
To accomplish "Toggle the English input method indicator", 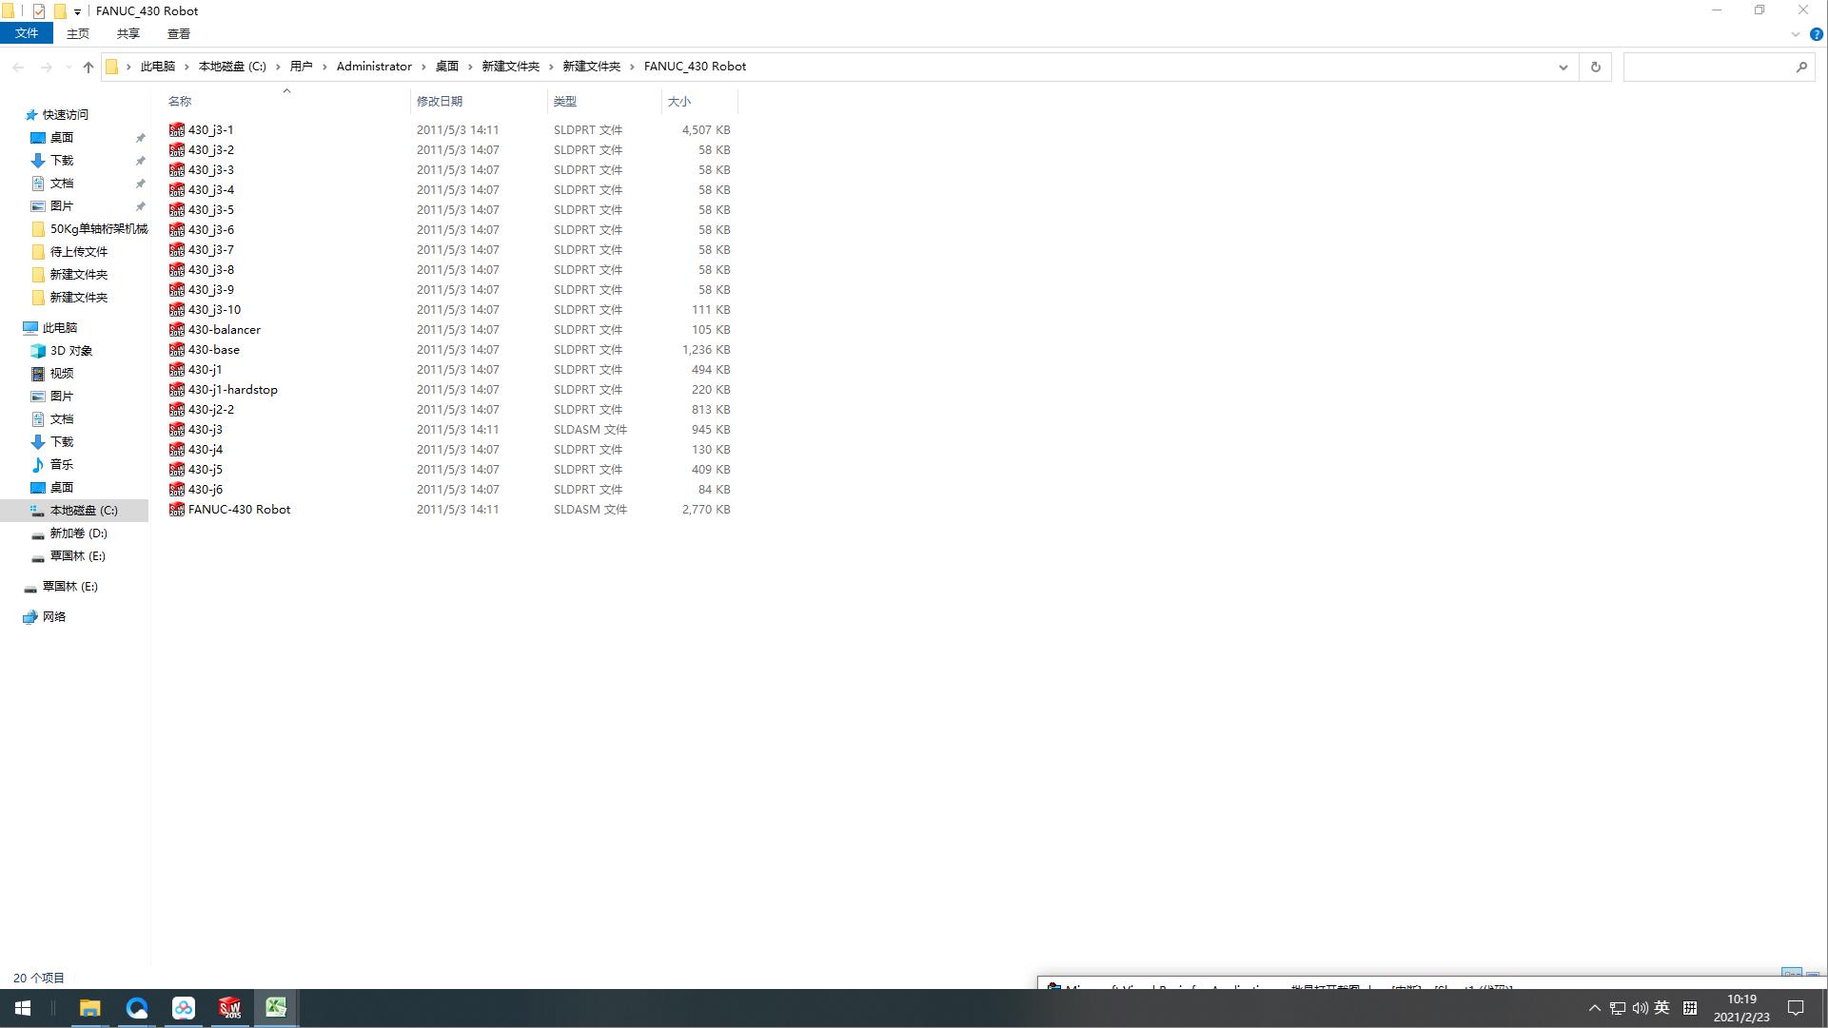I will 1661,1008.
